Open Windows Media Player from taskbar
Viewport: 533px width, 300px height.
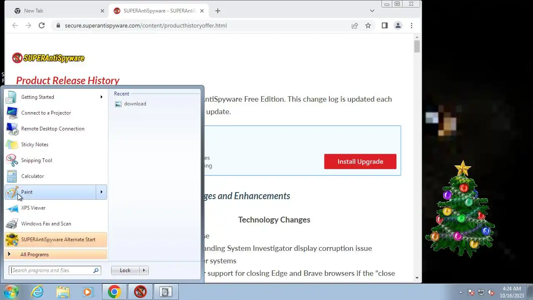[x=88, y=292]
